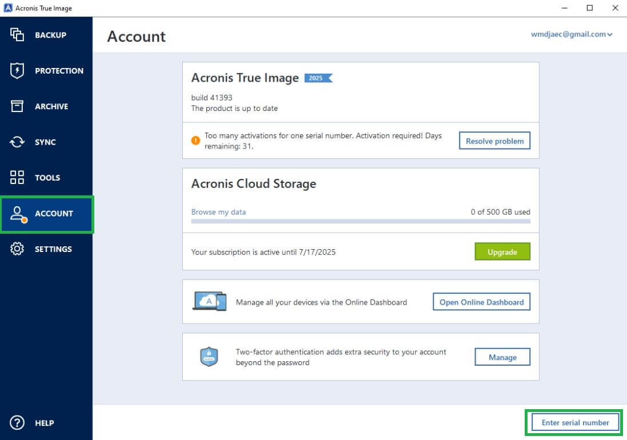
Task: Click the cloud storage usage progress bar
Action: pos(361,222)
